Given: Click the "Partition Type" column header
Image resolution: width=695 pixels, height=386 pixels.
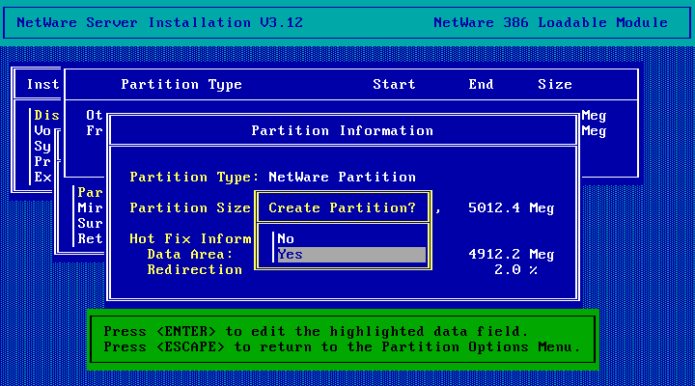Looking at the screenshot, I should coord(181,84).
